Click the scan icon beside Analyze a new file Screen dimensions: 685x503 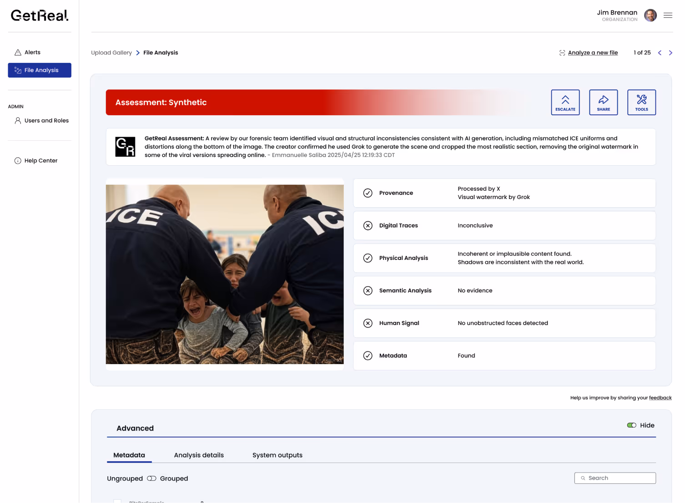click(x=562, y=53)
